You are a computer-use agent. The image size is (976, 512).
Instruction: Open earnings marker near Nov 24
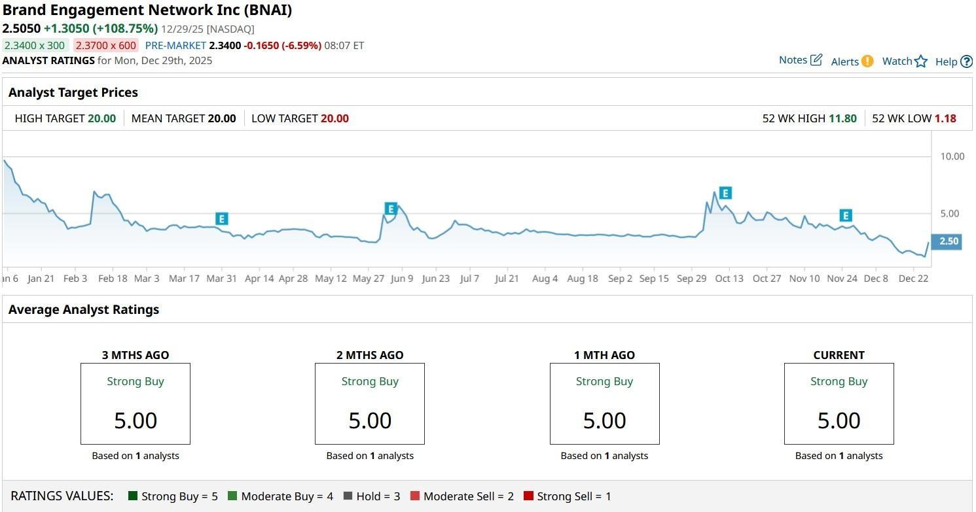click(846, 215)
